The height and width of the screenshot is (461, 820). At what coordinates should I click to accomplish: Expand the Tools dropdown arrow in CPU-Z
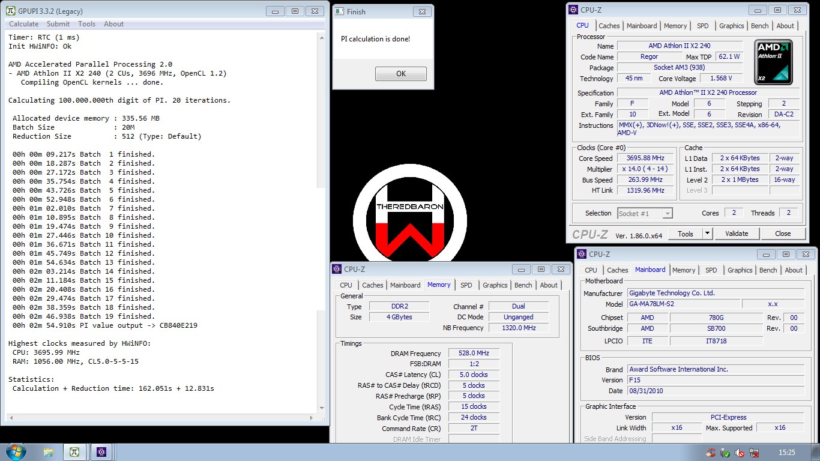[707, 234]
